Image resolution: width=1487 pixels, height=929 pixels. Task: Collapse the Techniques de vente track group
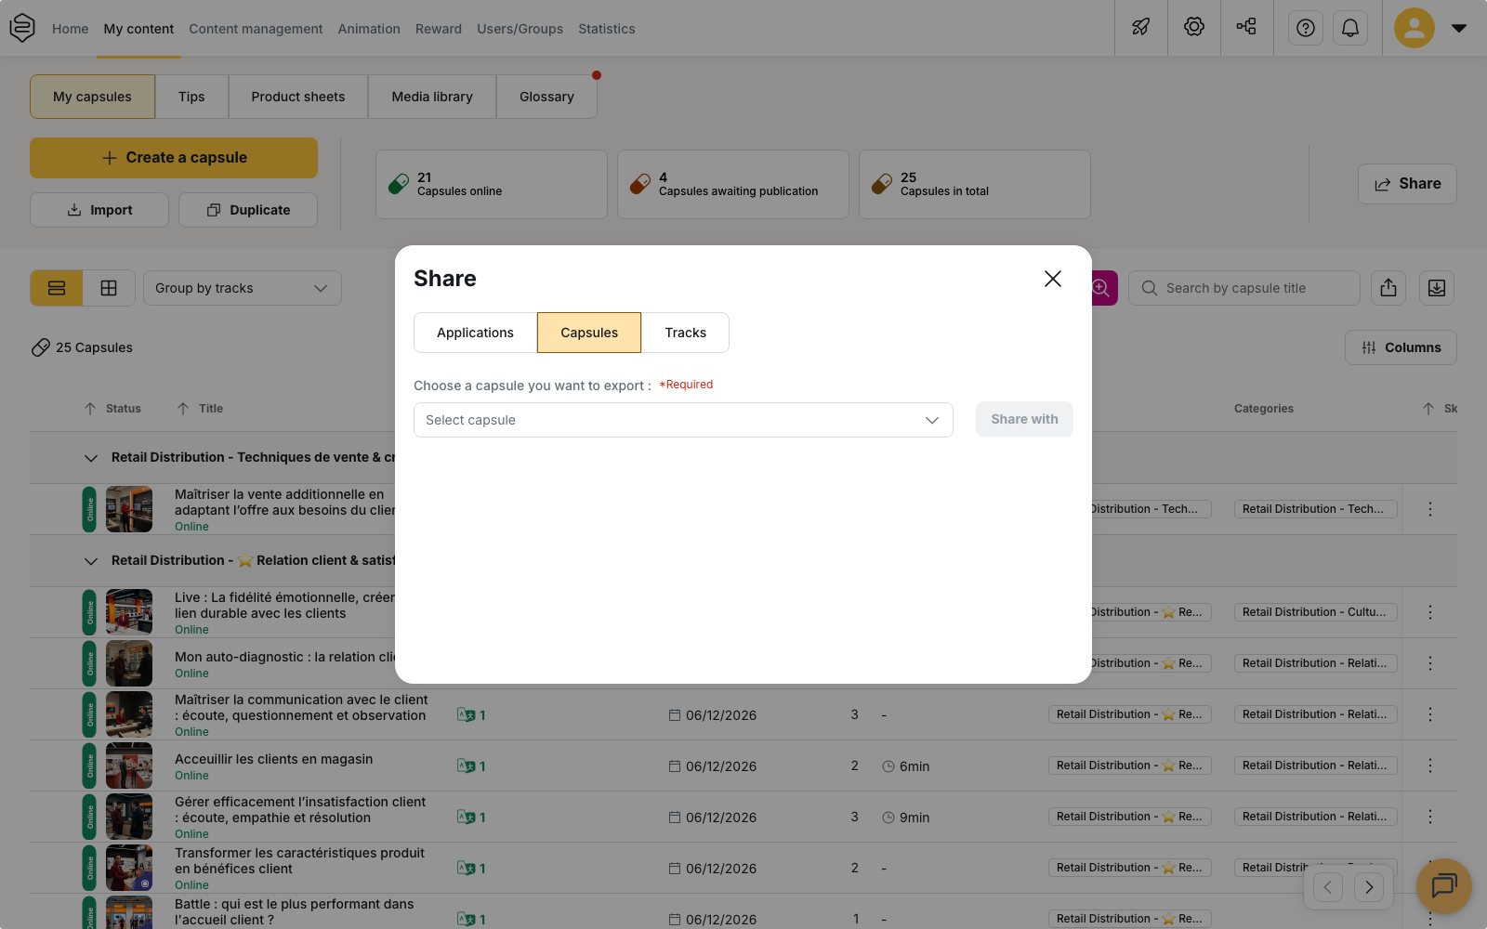90,458
